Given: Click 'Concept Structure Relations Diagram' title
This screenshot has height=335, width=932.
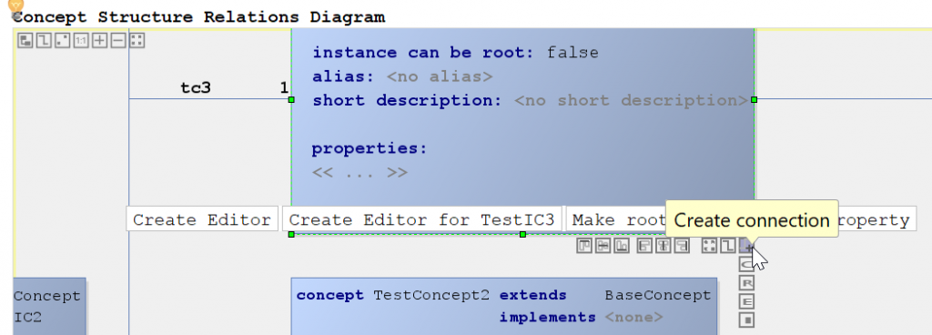Looking at the screenshot, I should 199,17.
